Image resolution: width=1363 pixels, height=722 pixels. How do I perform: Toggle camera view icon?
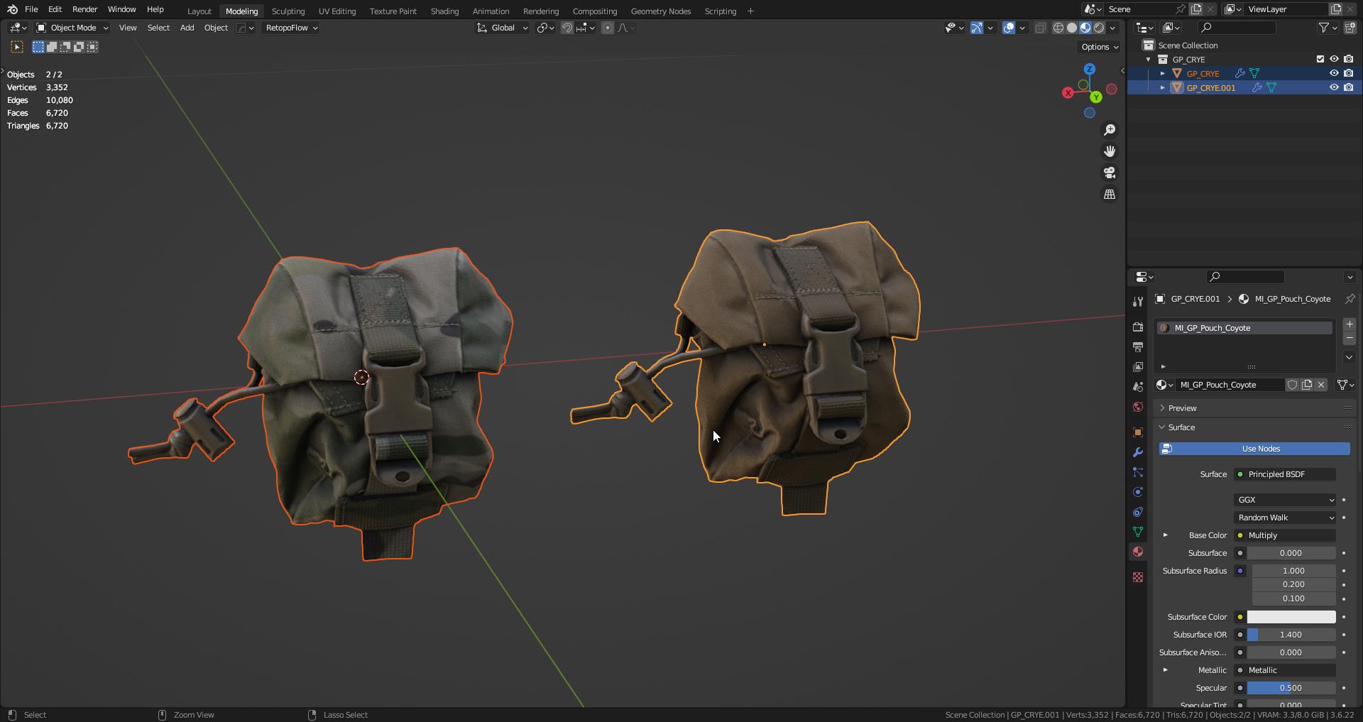pyautogui.click(x=1109, y=173)
